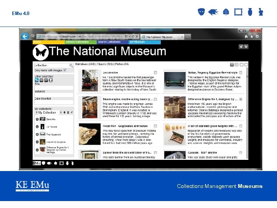277x208 pixels.
Task: Open the address bar search dropdown arrow
Action: [130, 37]
